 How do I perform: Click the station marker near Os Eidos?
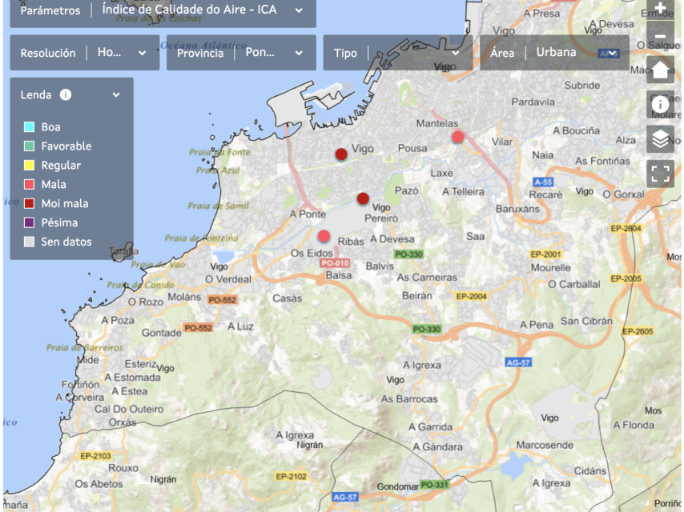pyautogui.click(x=324, y=236)
